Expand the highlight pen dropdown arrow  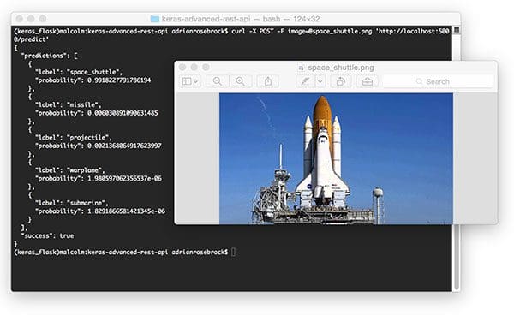320,81
